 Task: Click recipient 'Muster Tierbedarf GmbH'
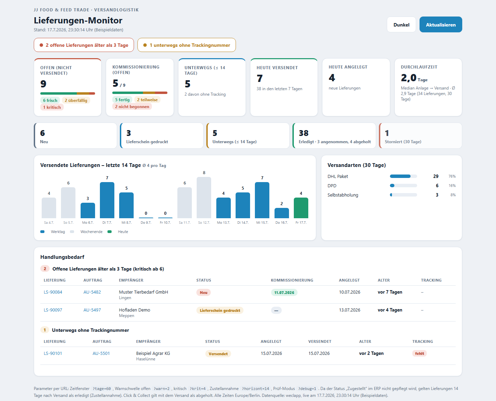coord(144,292)
